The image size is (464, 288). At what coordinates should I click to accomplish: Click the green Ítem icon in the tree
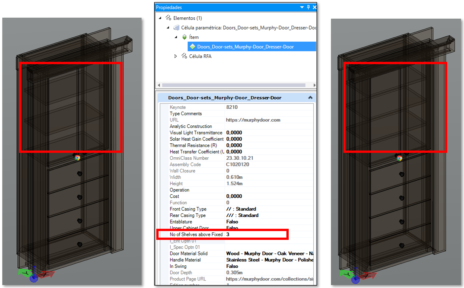(184, 37)
